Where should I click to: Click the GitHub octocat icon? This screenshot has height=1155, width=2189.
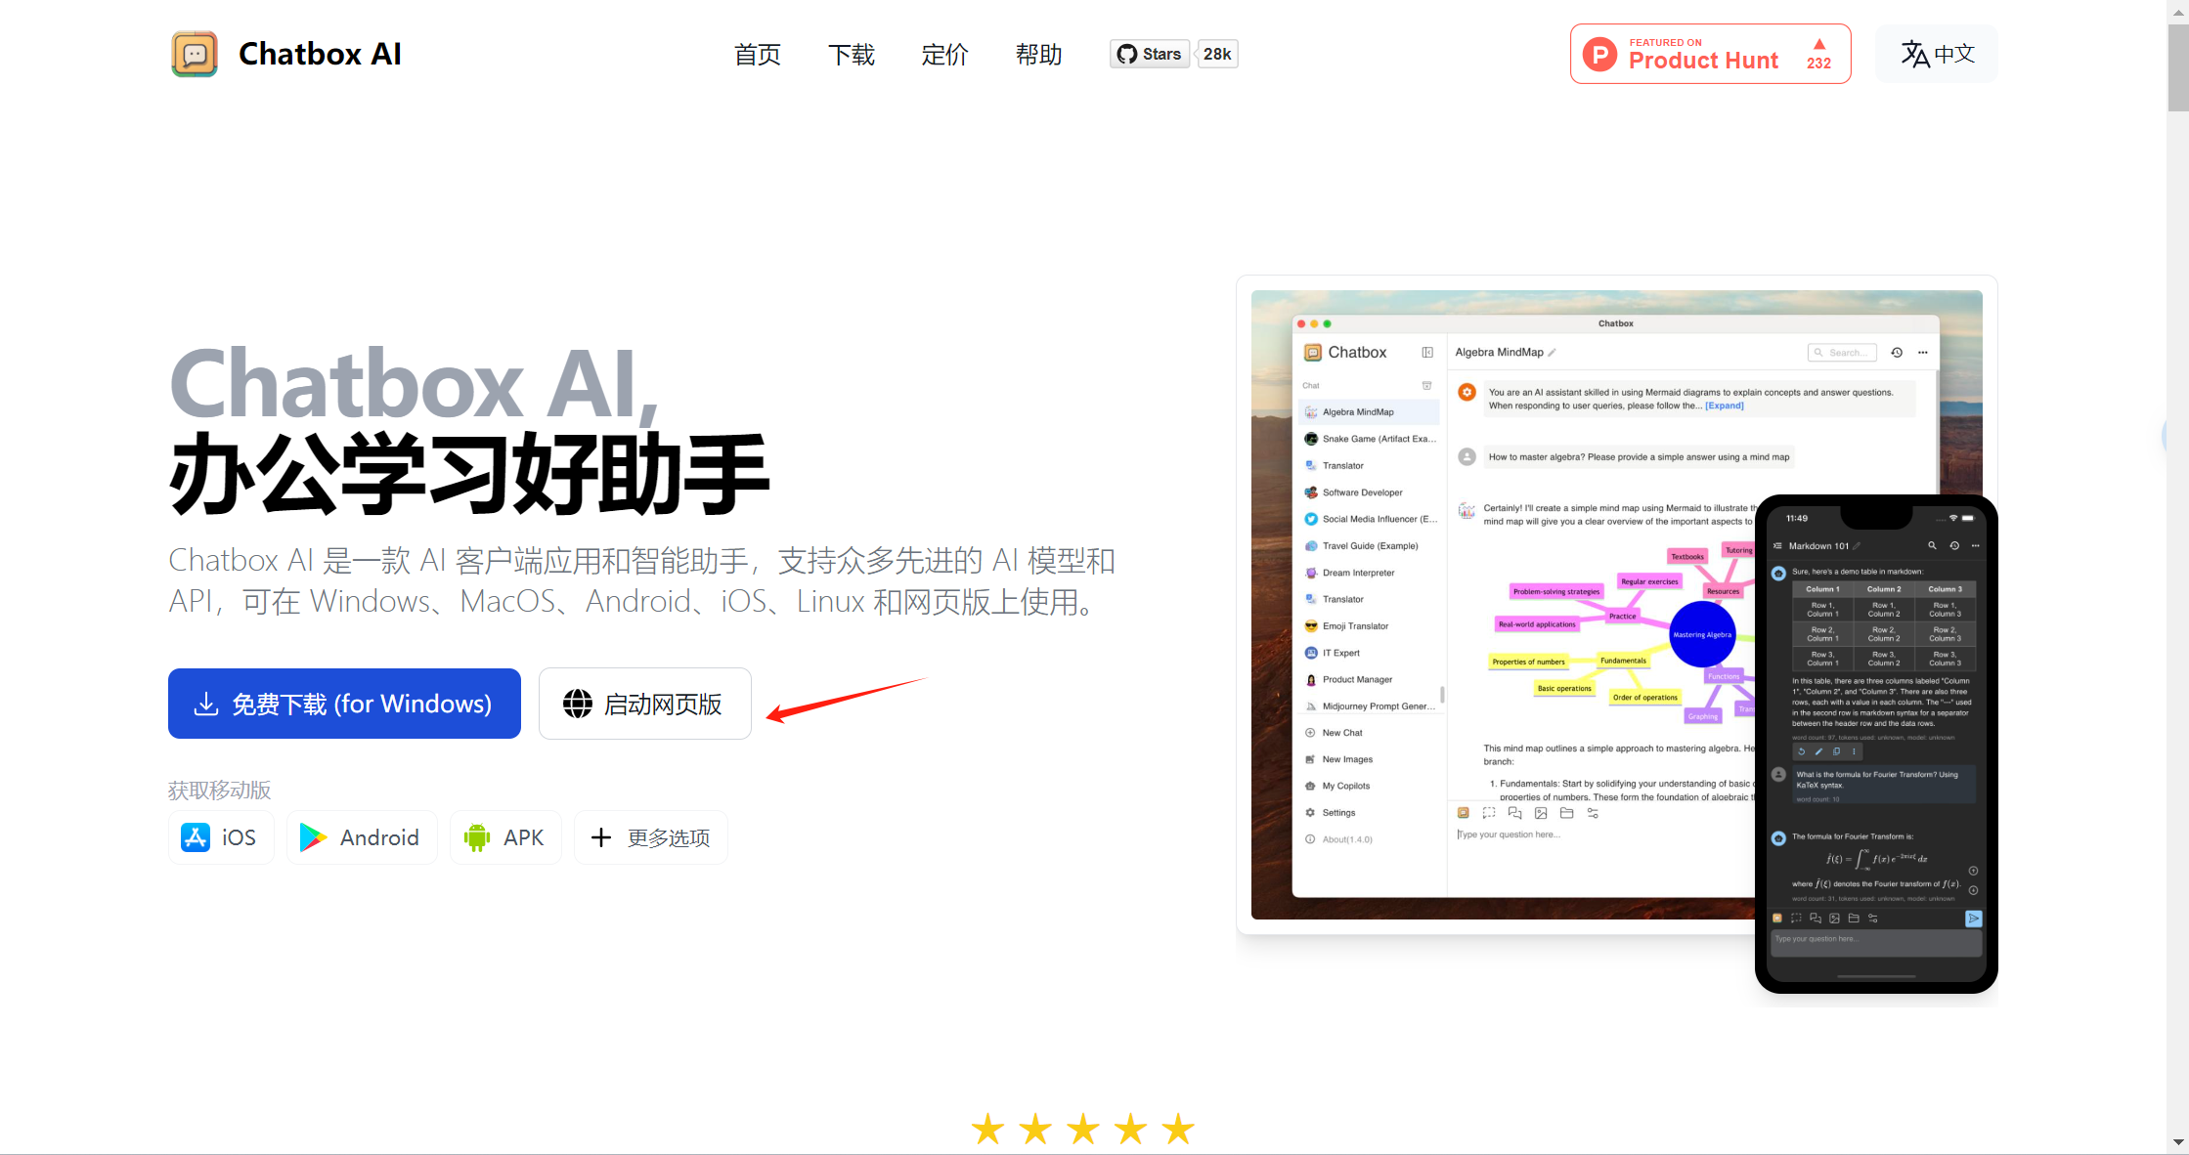pos(1127,54)
